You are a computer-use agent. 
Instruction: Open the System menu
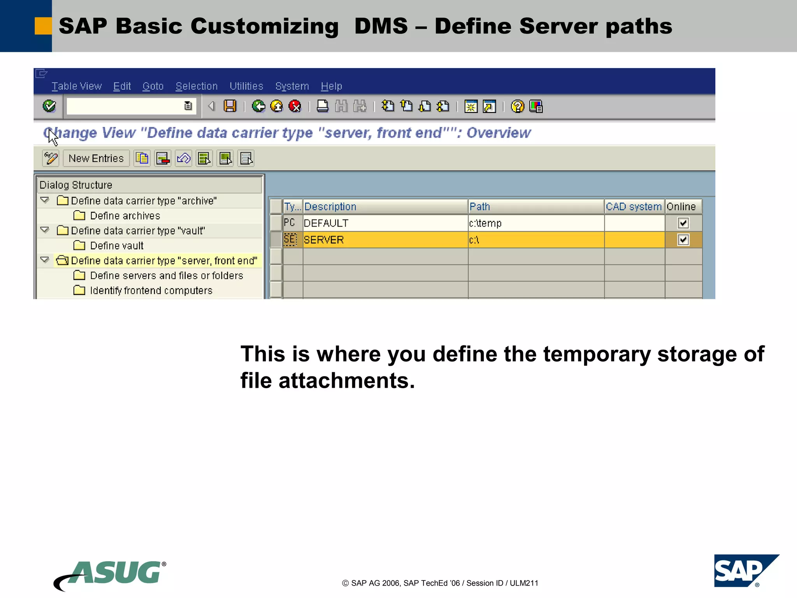click(292, 86)
